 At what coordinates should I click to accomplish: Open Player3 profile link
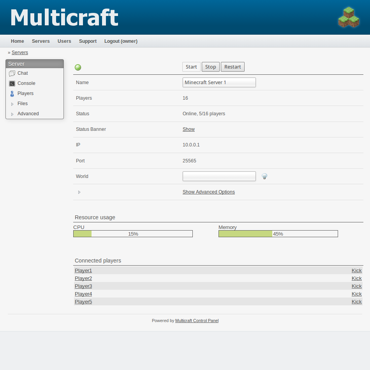pyautogui.click(x=83, y=286)
